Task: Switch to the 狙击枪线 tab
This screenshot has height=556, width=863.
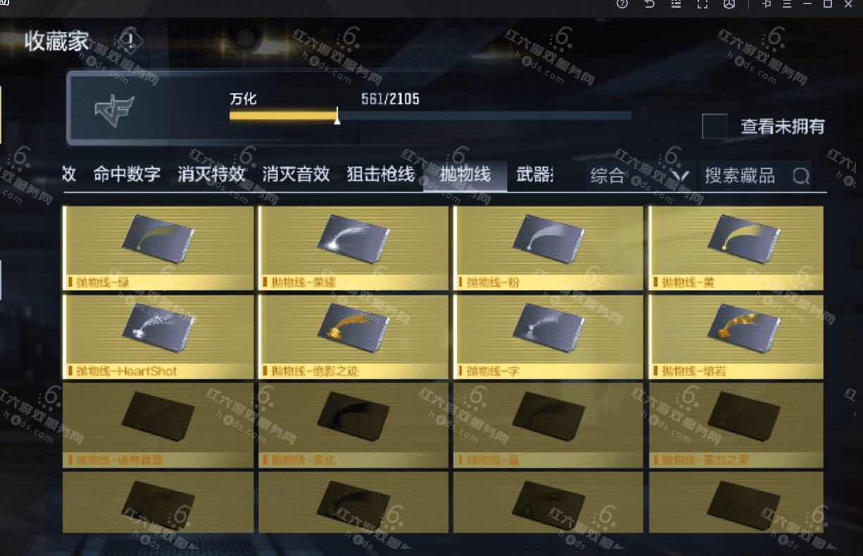Action: [x=381, y=175]
